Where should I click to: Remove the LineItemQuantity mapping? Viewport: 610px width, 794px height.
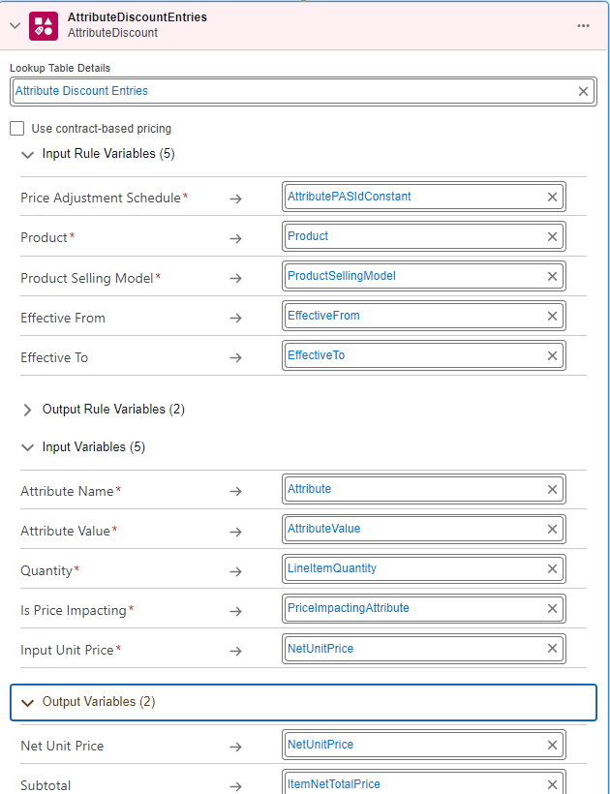tap(552, 568)
